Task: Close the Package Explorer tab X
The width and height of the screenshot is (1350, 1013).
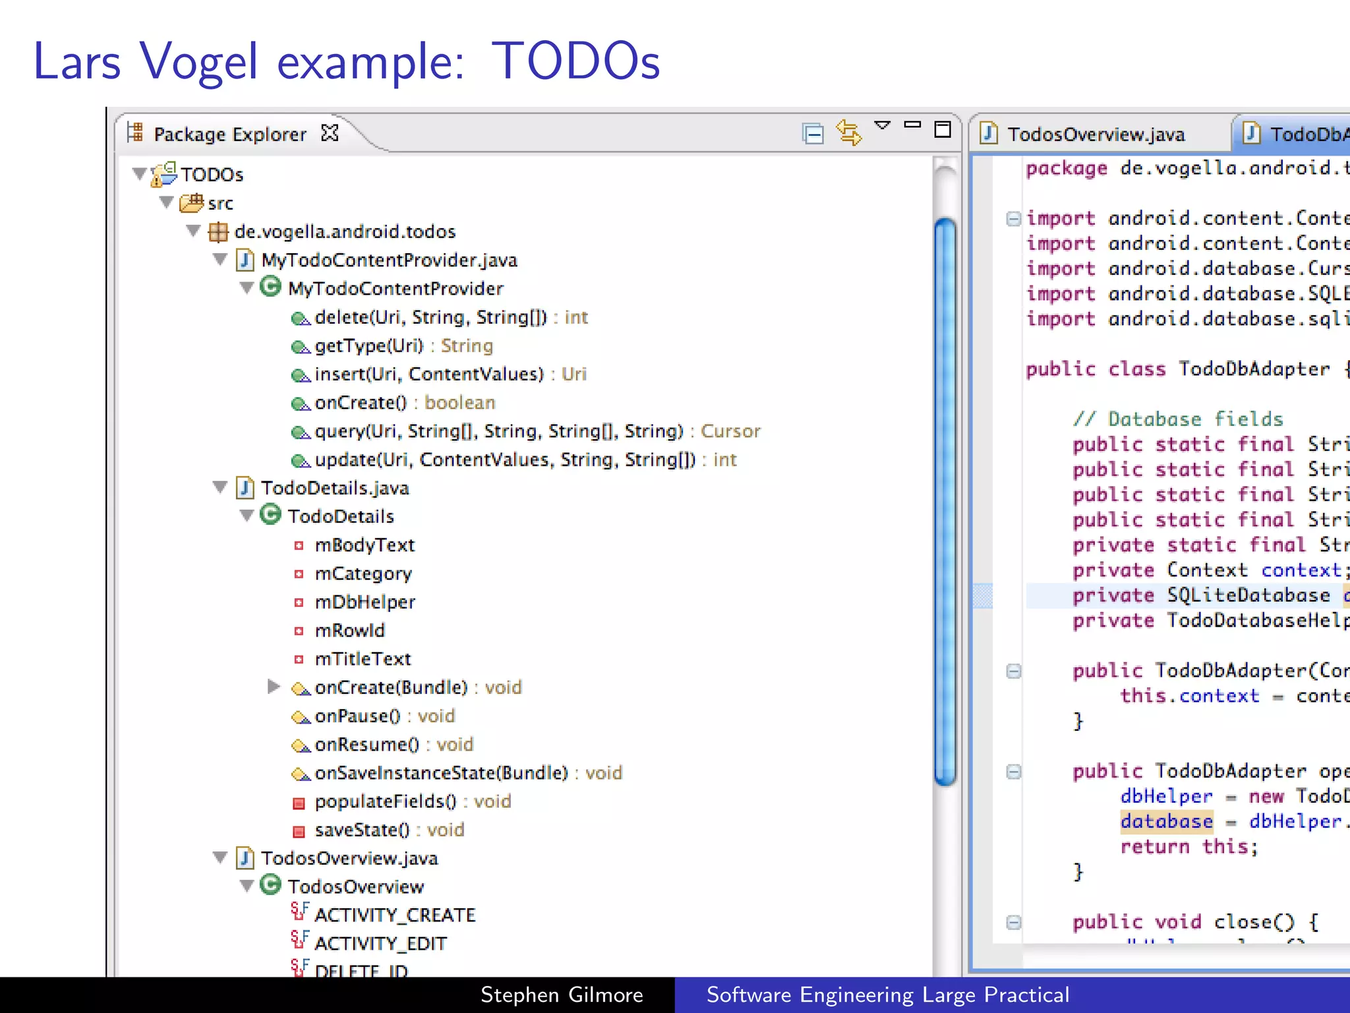Action: [x=330, y=133]
